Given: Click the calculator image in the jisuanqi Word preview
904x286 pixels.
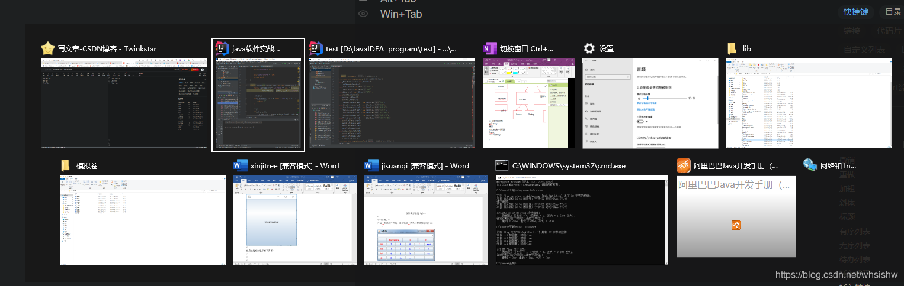Looking at the screenshot, I should pyautogui.click(x=406, y=245).
